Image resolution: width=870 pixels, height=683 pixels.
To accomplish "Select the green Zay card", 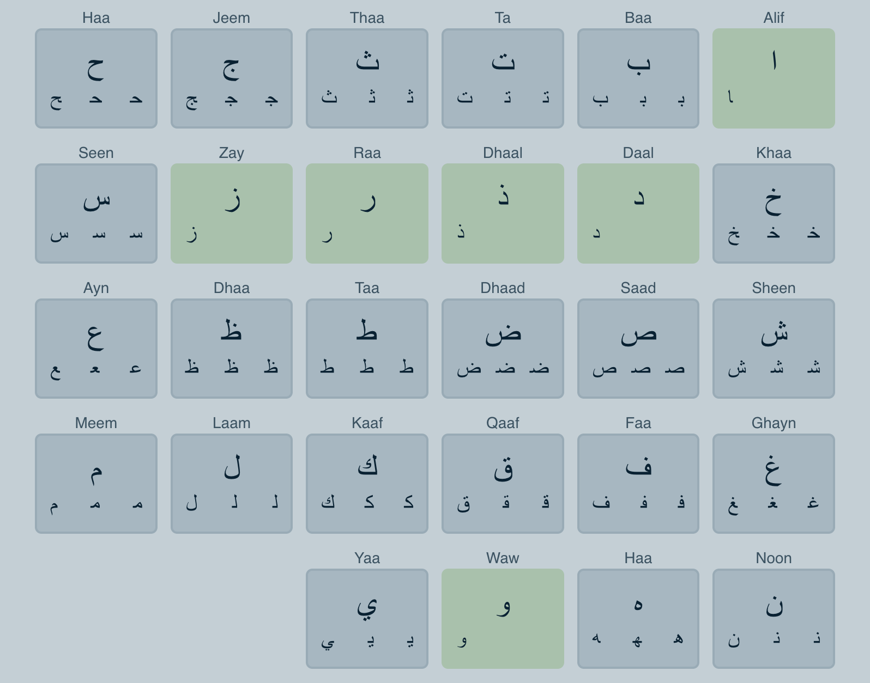I will tap(231, 214).
